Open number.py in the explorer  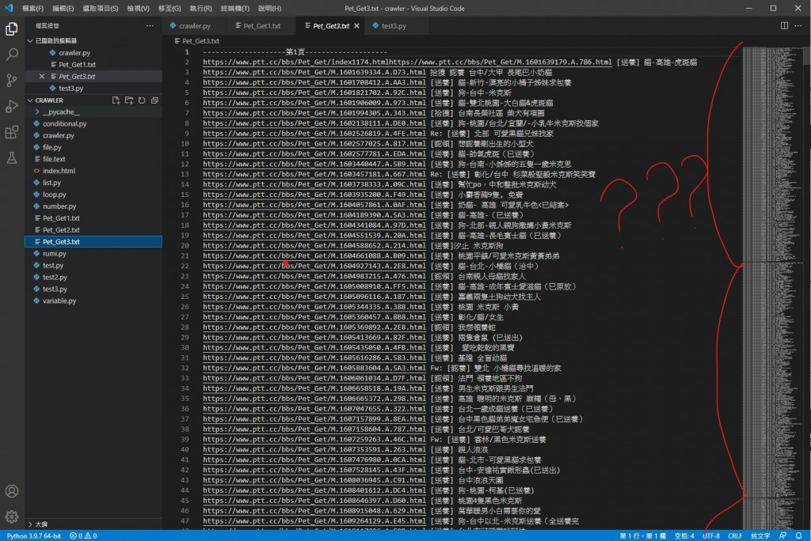[59, 206]
